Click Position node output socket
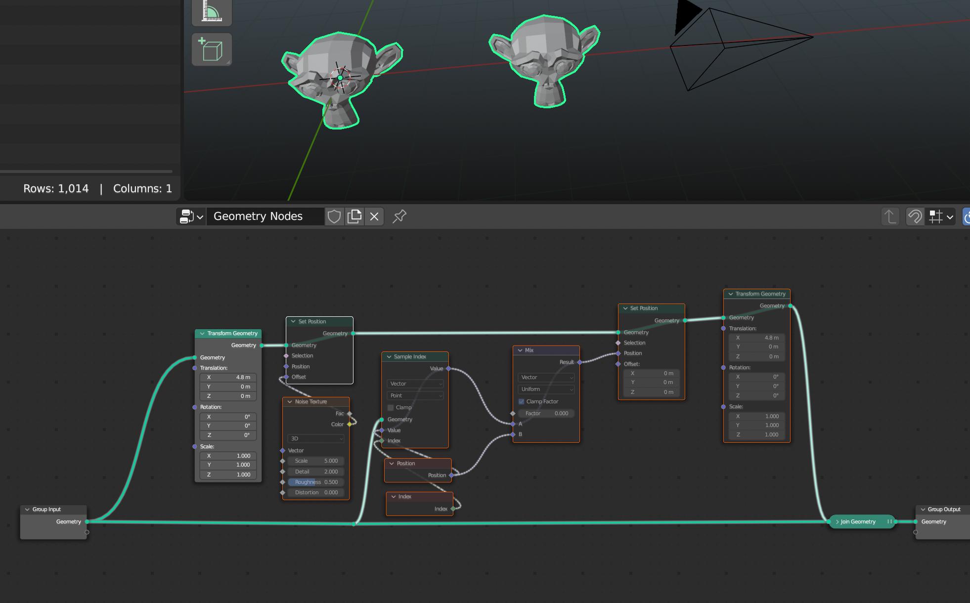 (x=451, y=475)
